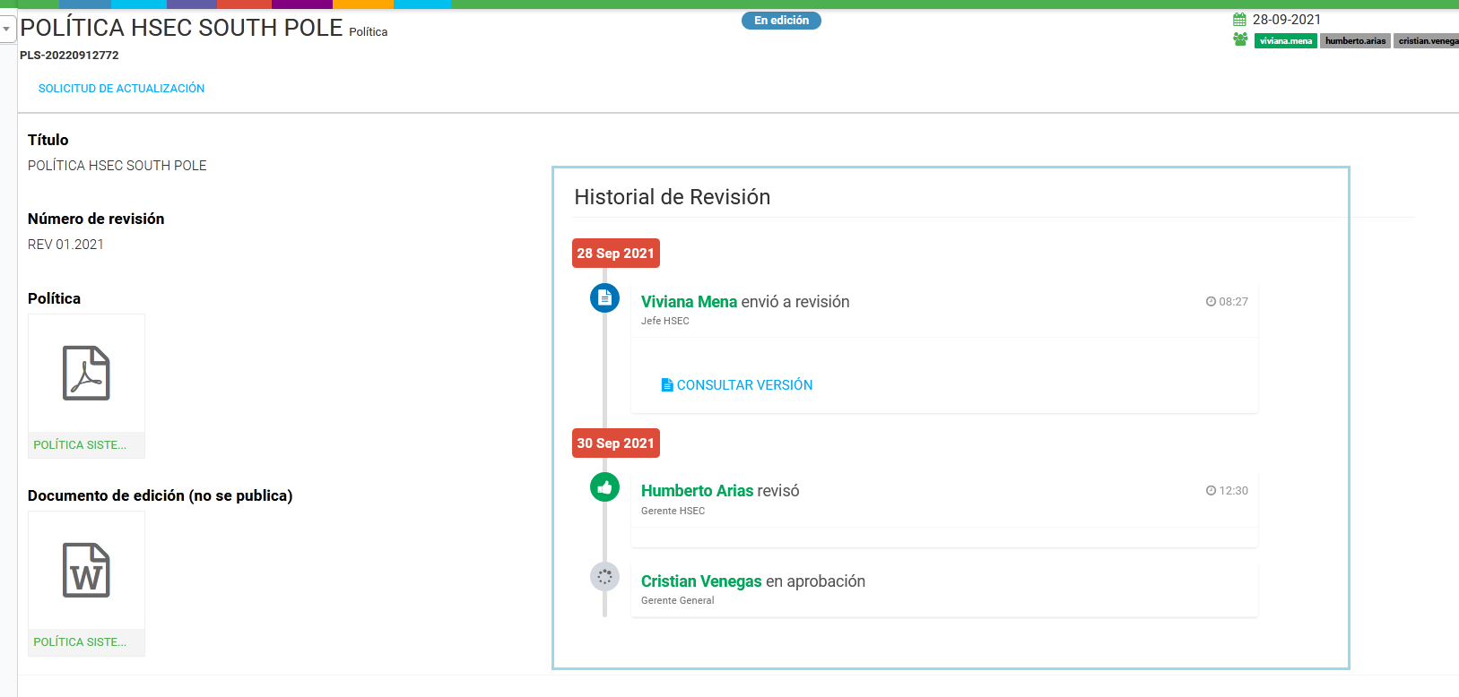Click the green calendar icon
The height and width of the screenshot is (697, 1459).
click(1239, 20)
